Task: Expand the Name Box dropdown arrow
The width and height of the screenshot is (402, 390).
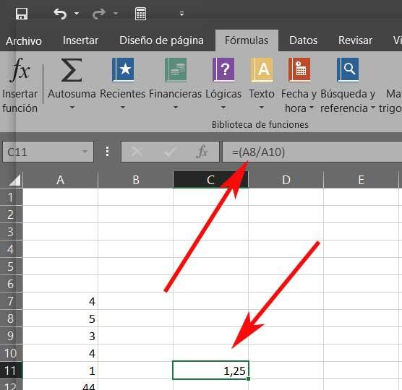Action: 85,152
